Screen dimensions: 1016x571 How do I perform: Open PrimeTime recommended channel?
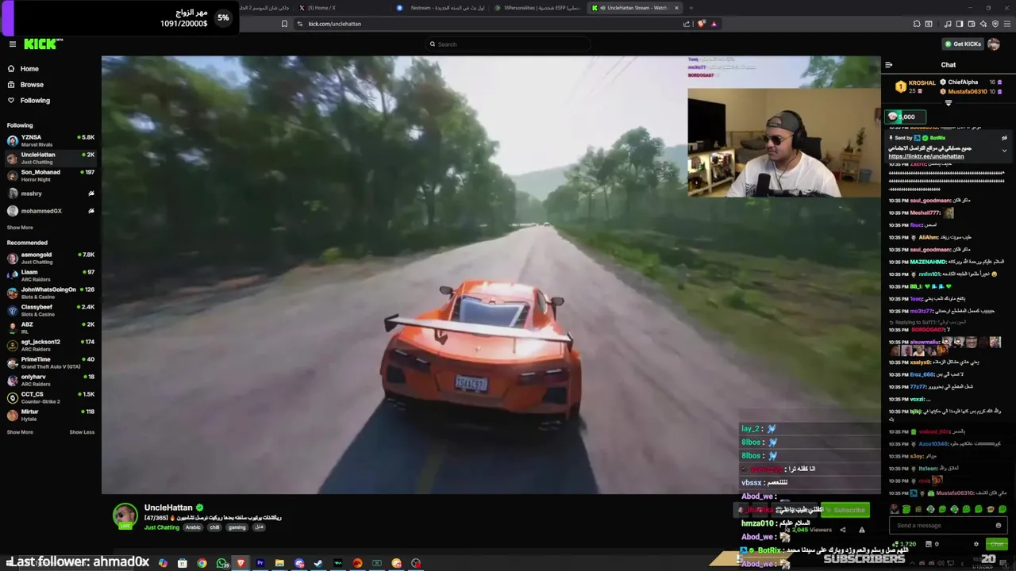pos(51,362)
